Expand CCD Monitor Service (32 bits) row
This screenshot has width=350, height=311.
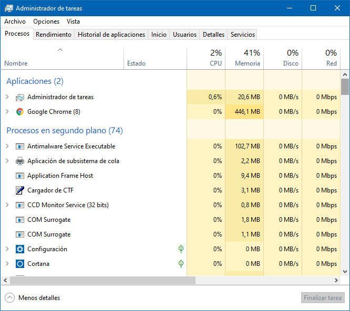tap(7, 205)
